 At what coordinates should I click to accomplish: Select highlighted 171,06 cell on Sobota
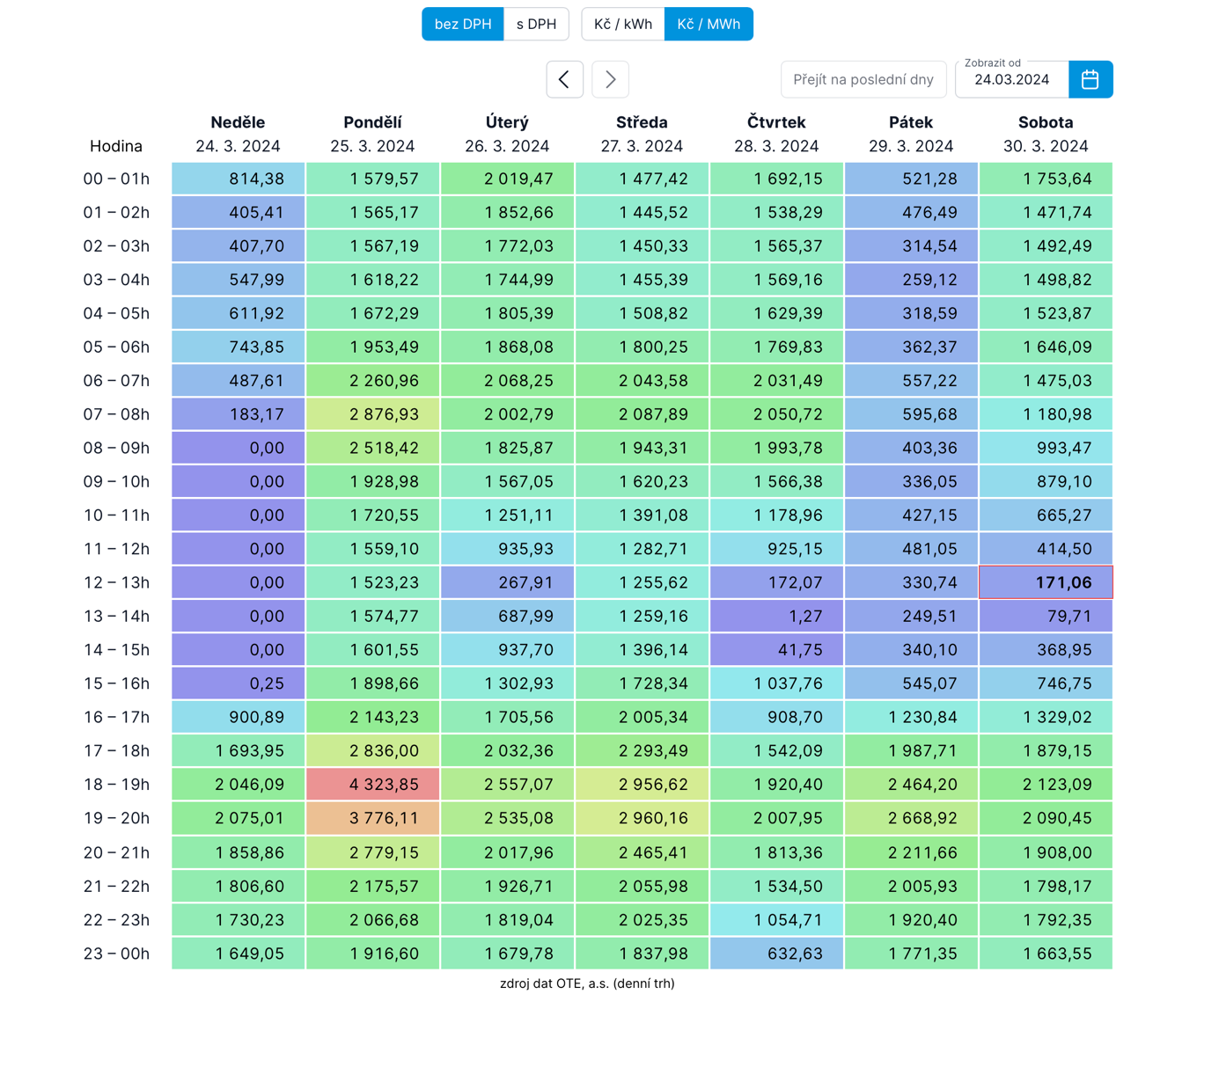tap(1046, 582)
